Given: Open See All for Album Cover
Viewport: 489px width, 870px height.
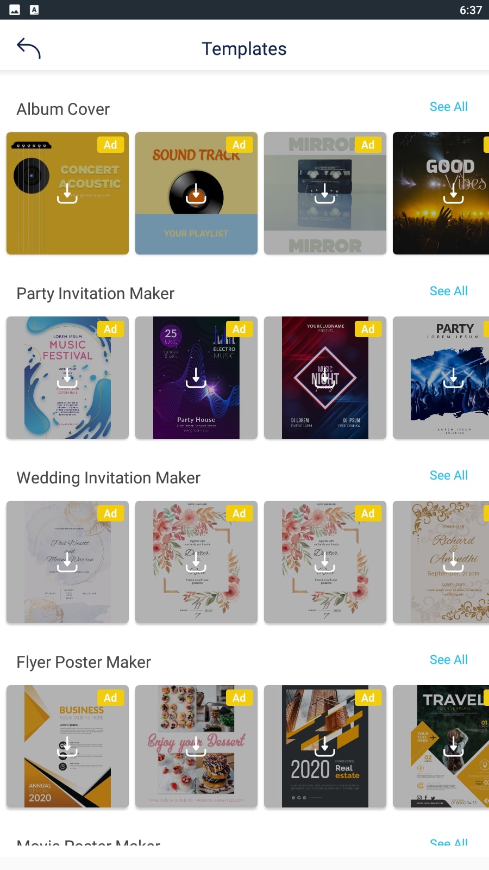Looking at the screenshot, I should (x=449, y=107).
